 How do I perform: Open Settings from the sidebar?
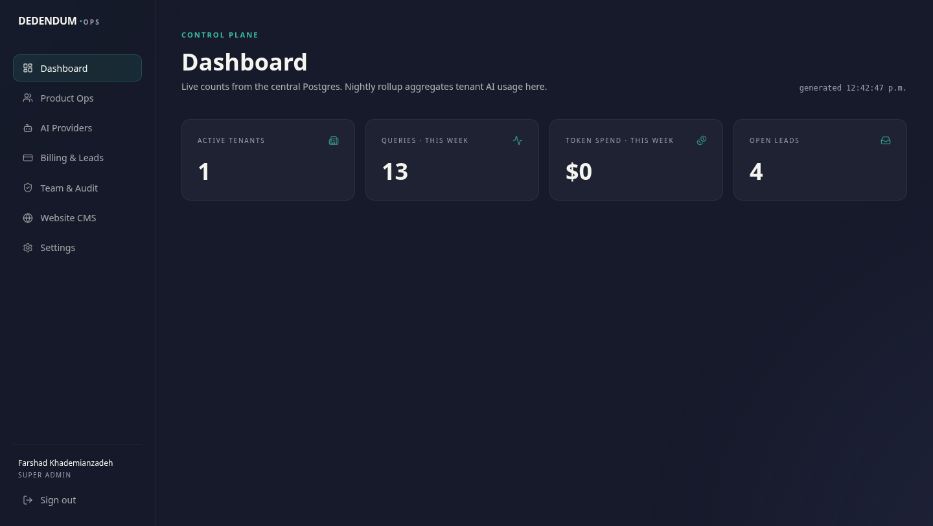click(x=77, y=248)
